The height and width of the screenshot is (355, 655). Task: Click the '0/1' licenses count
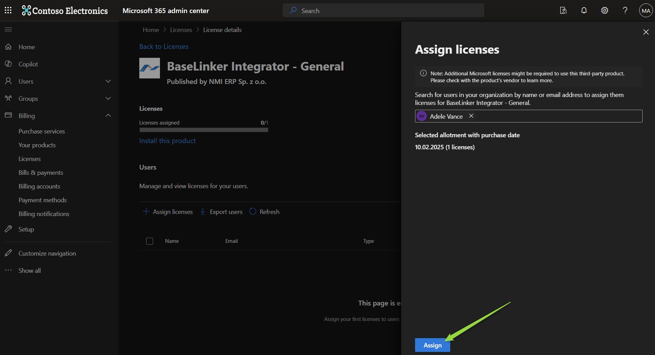coord(264,123)
